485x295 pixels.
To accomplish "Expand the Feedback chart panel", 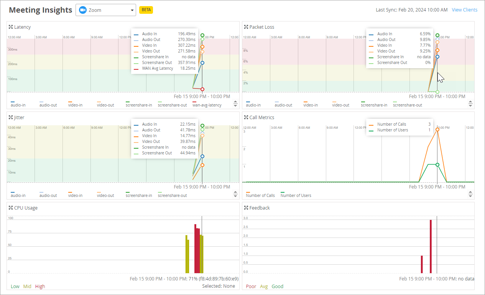I will coord(246,208).
